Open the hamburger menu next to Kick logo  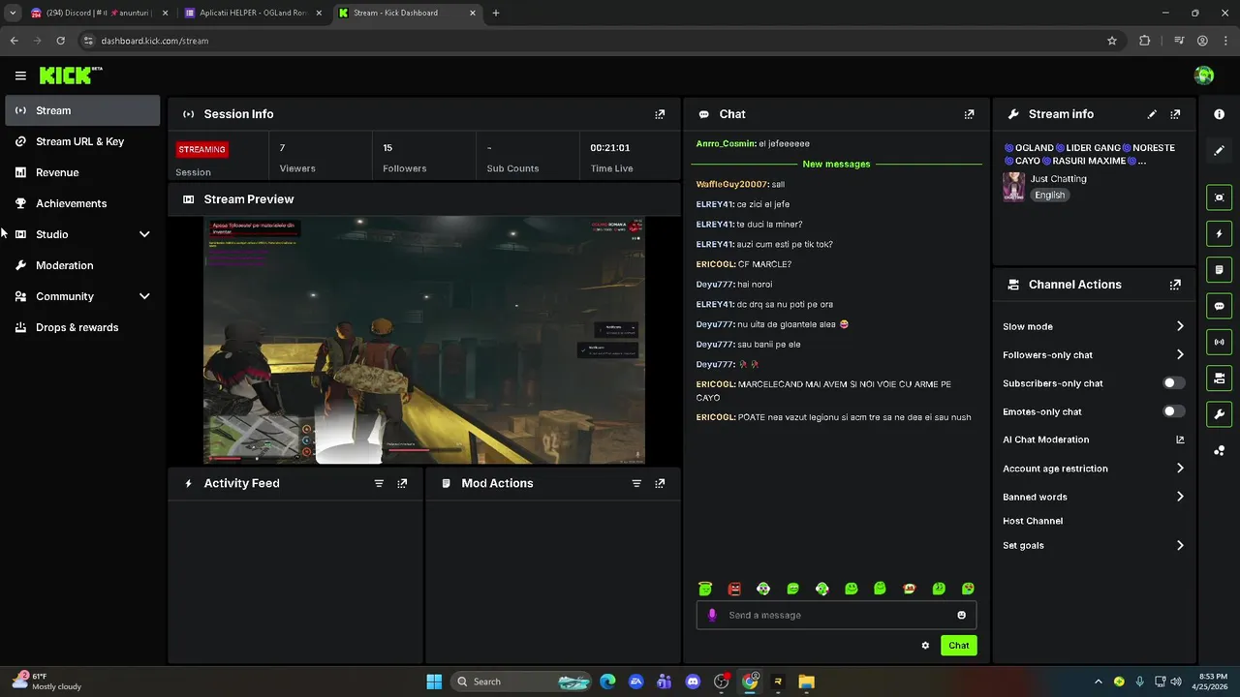pos(20,76)
